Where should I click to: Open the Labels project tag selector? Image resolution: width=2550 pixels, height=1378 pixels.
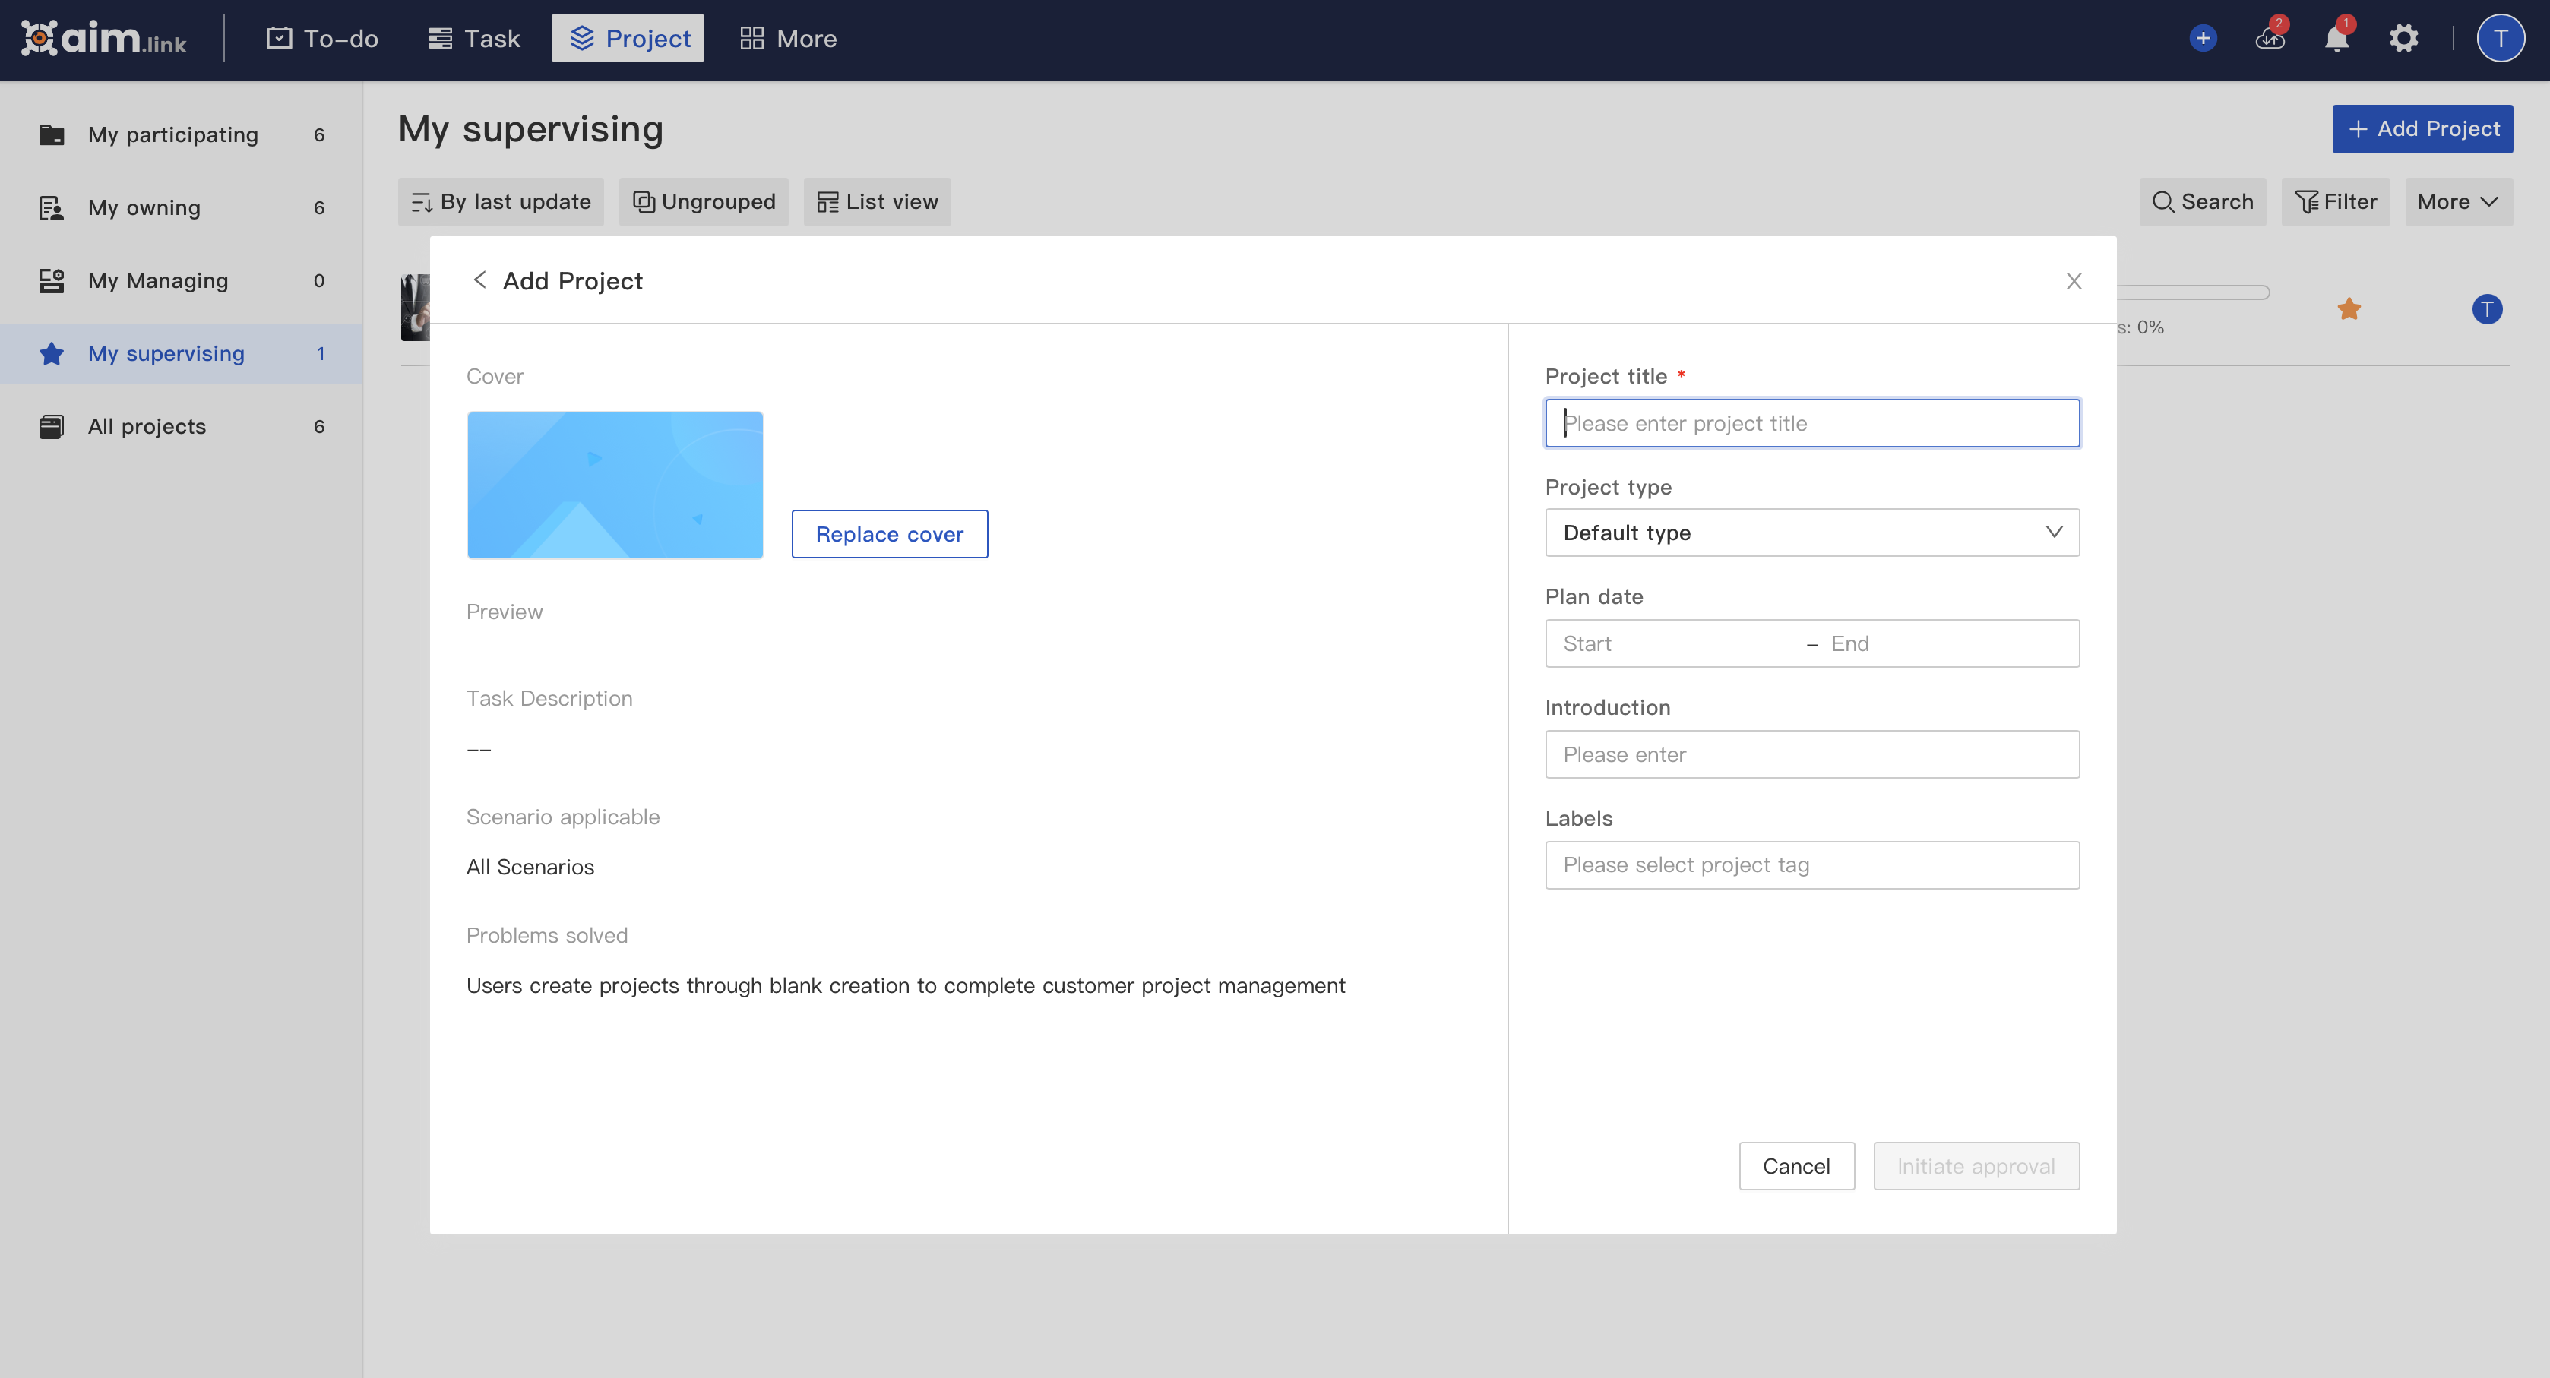click(x=1811, y=865)
